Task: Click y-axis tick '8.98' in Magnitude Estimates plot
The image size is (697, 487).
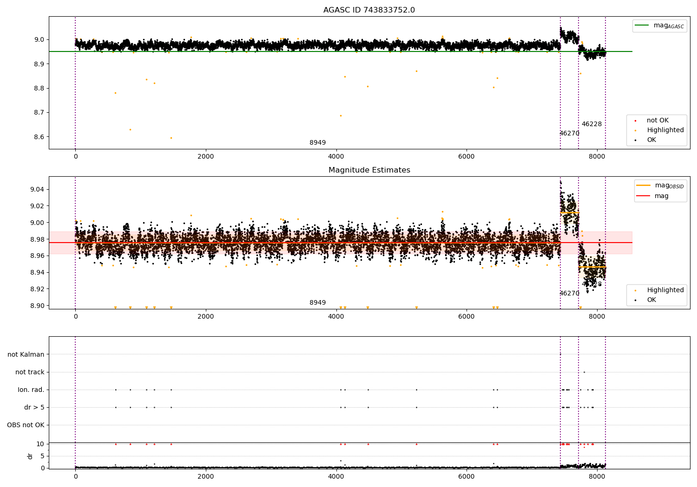Action: pos(38,239)
